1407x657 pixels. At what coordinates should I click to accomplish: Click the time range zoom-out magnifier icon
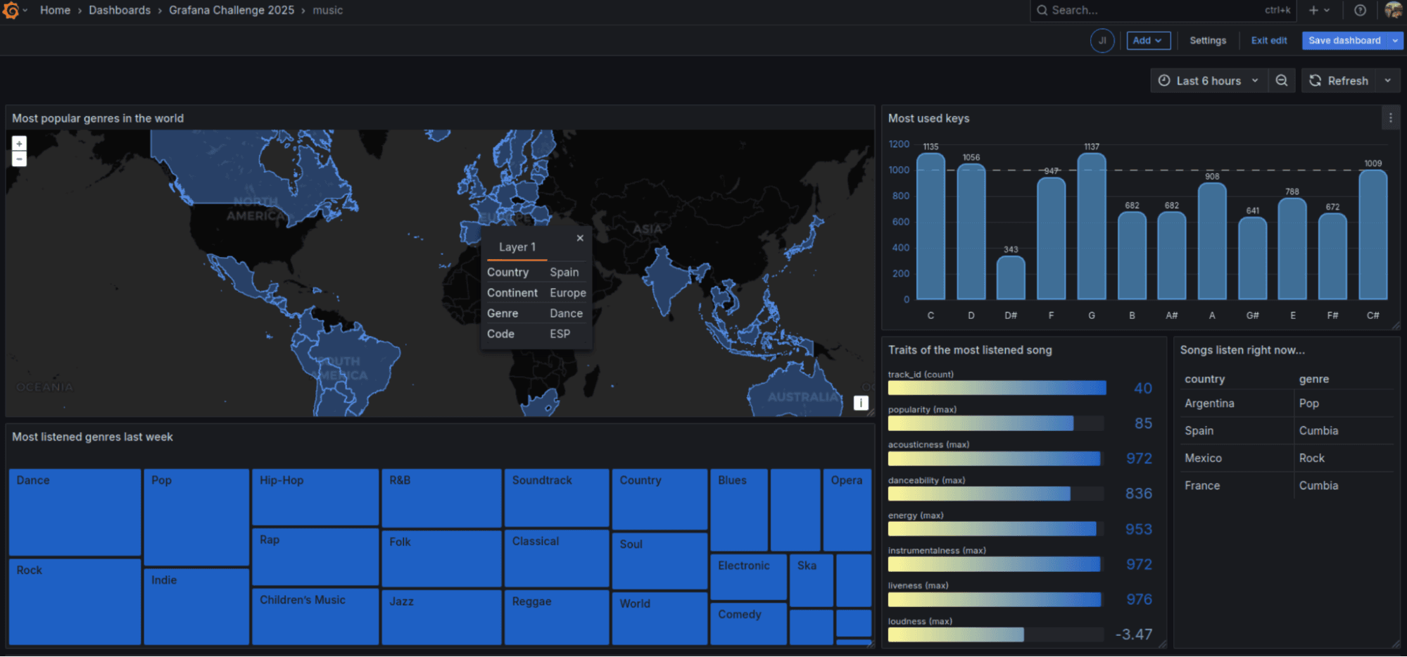1282,80
